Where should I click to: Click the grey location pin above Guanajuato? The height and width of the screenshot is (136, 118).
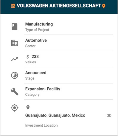(x=28, y=107)
